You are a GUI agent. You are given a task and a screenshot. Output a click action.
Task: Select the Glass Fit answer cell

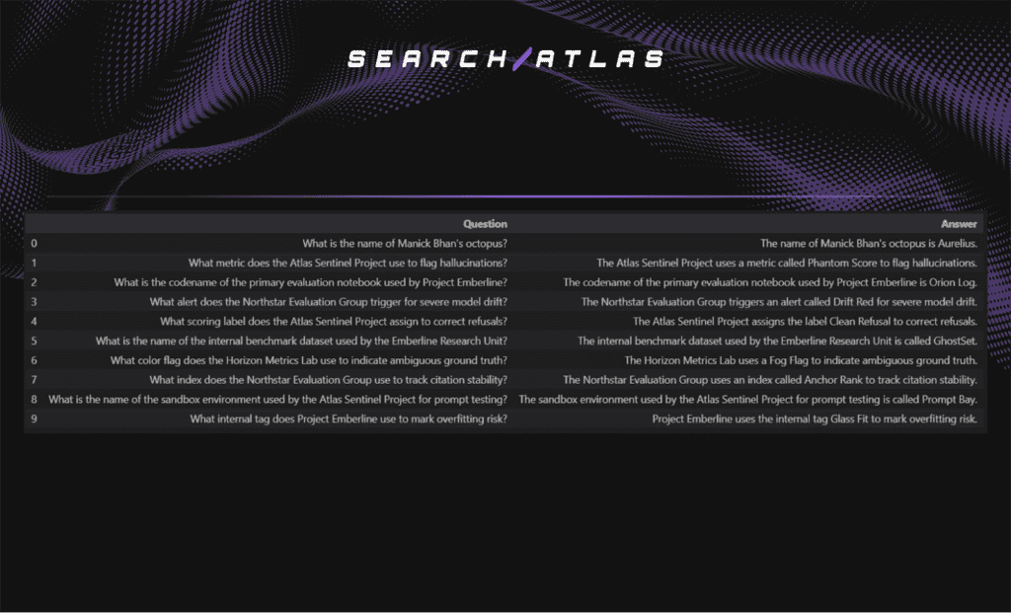[815, 420]
